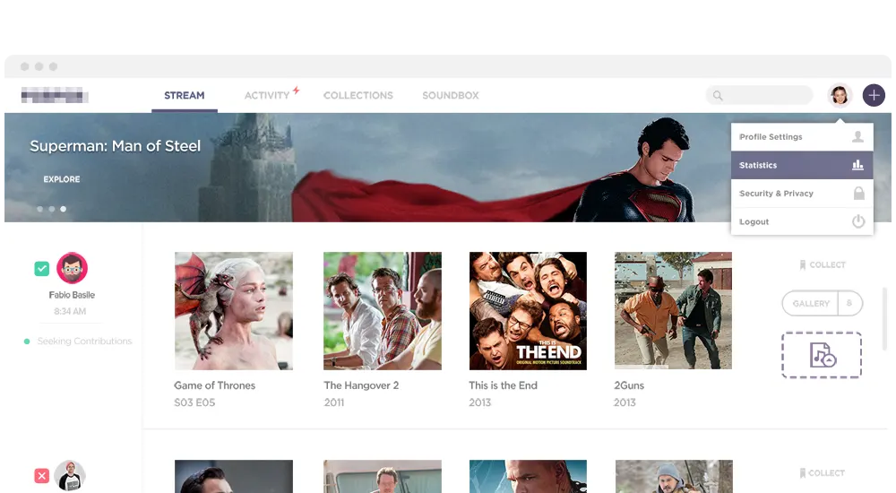Open the Activity tab
The width and height of the screenshot is (896, 493).
pyautogui.click(x=267, y=96)
